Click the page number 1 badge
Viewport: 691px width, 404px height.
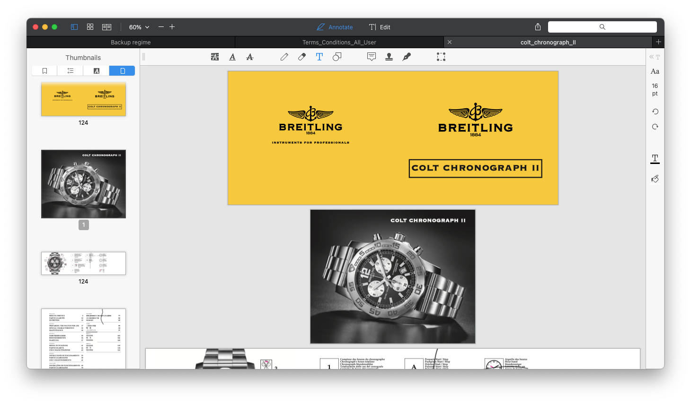(84, 225)
